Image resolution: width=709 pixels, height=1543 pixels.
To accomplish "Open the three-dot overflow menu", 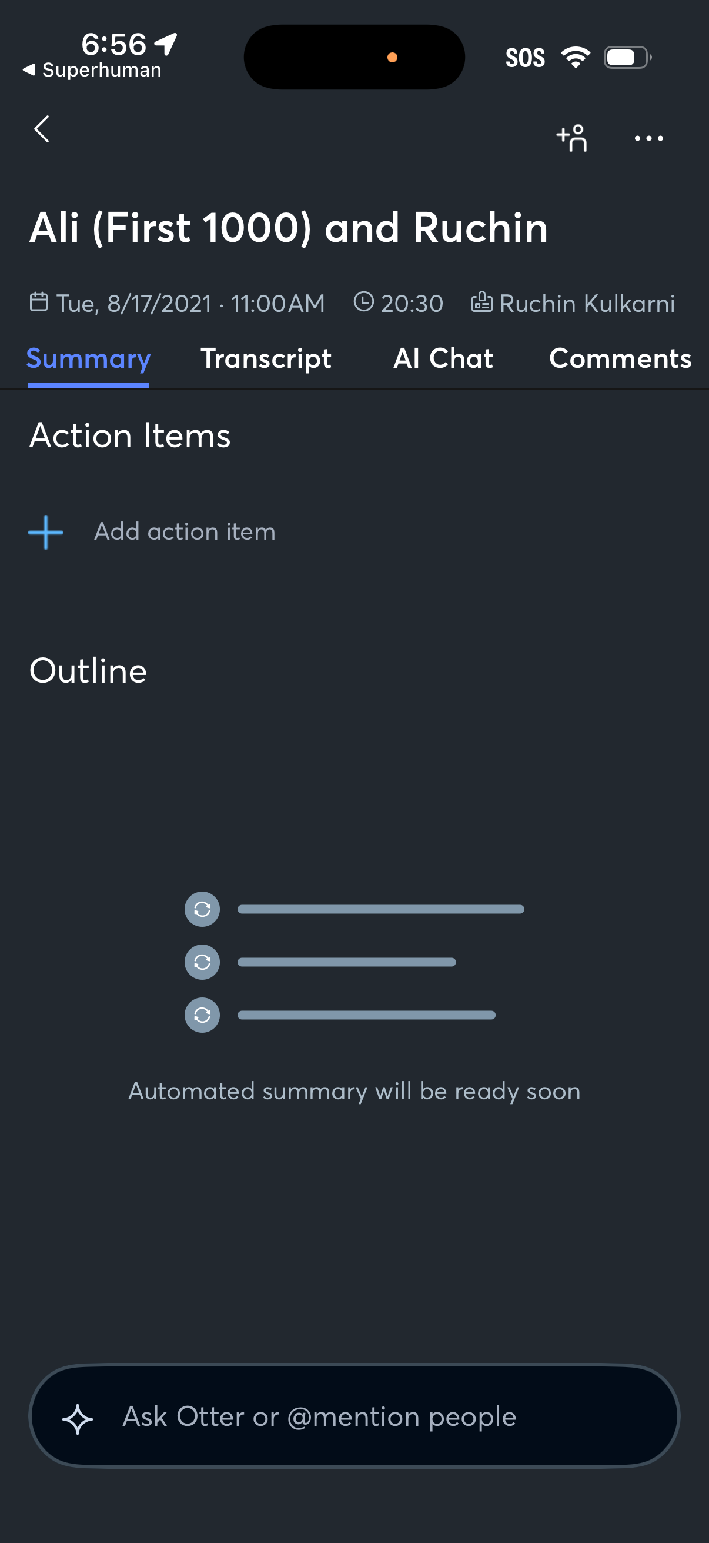I will 648,138.
